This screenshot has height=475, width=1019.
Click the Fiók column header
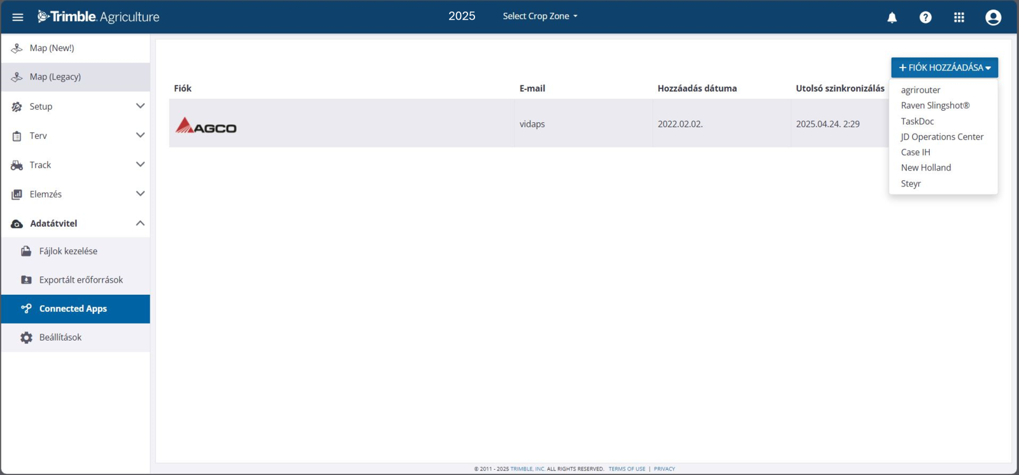pyautogui.click(x=183, y=89)
